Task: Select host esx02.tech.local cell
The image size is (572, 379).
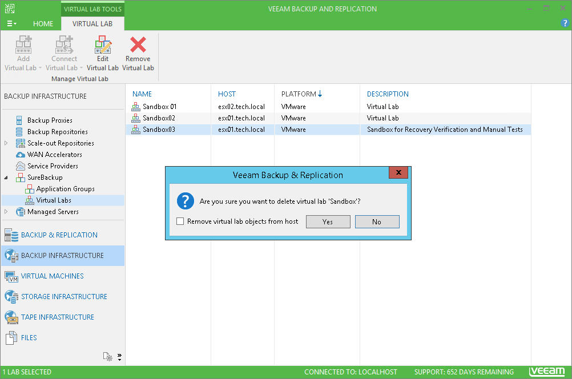Action: (241, 107)
